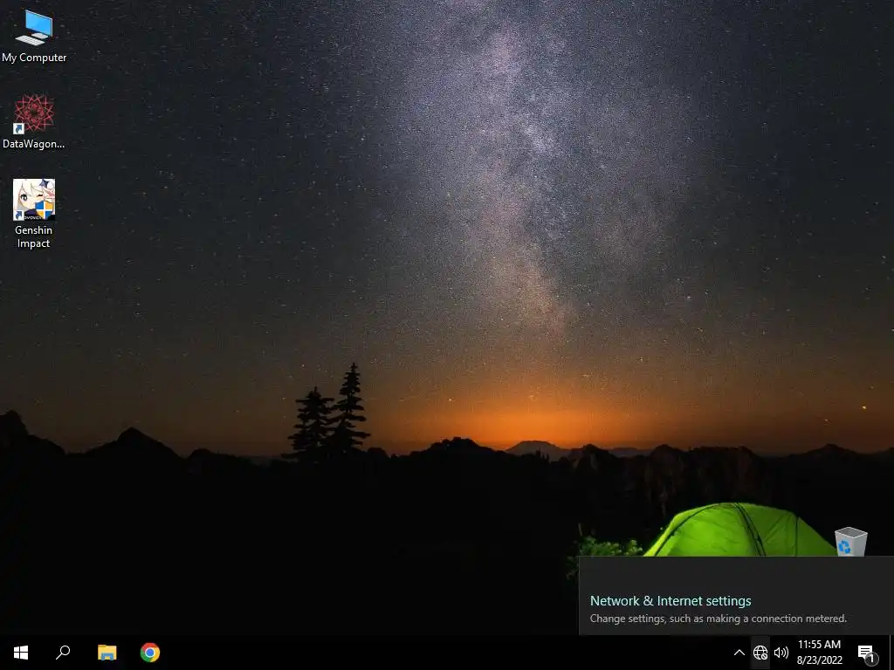
Task: Click the Show desktop sliver at taskbar end
Action: (891, 653)
